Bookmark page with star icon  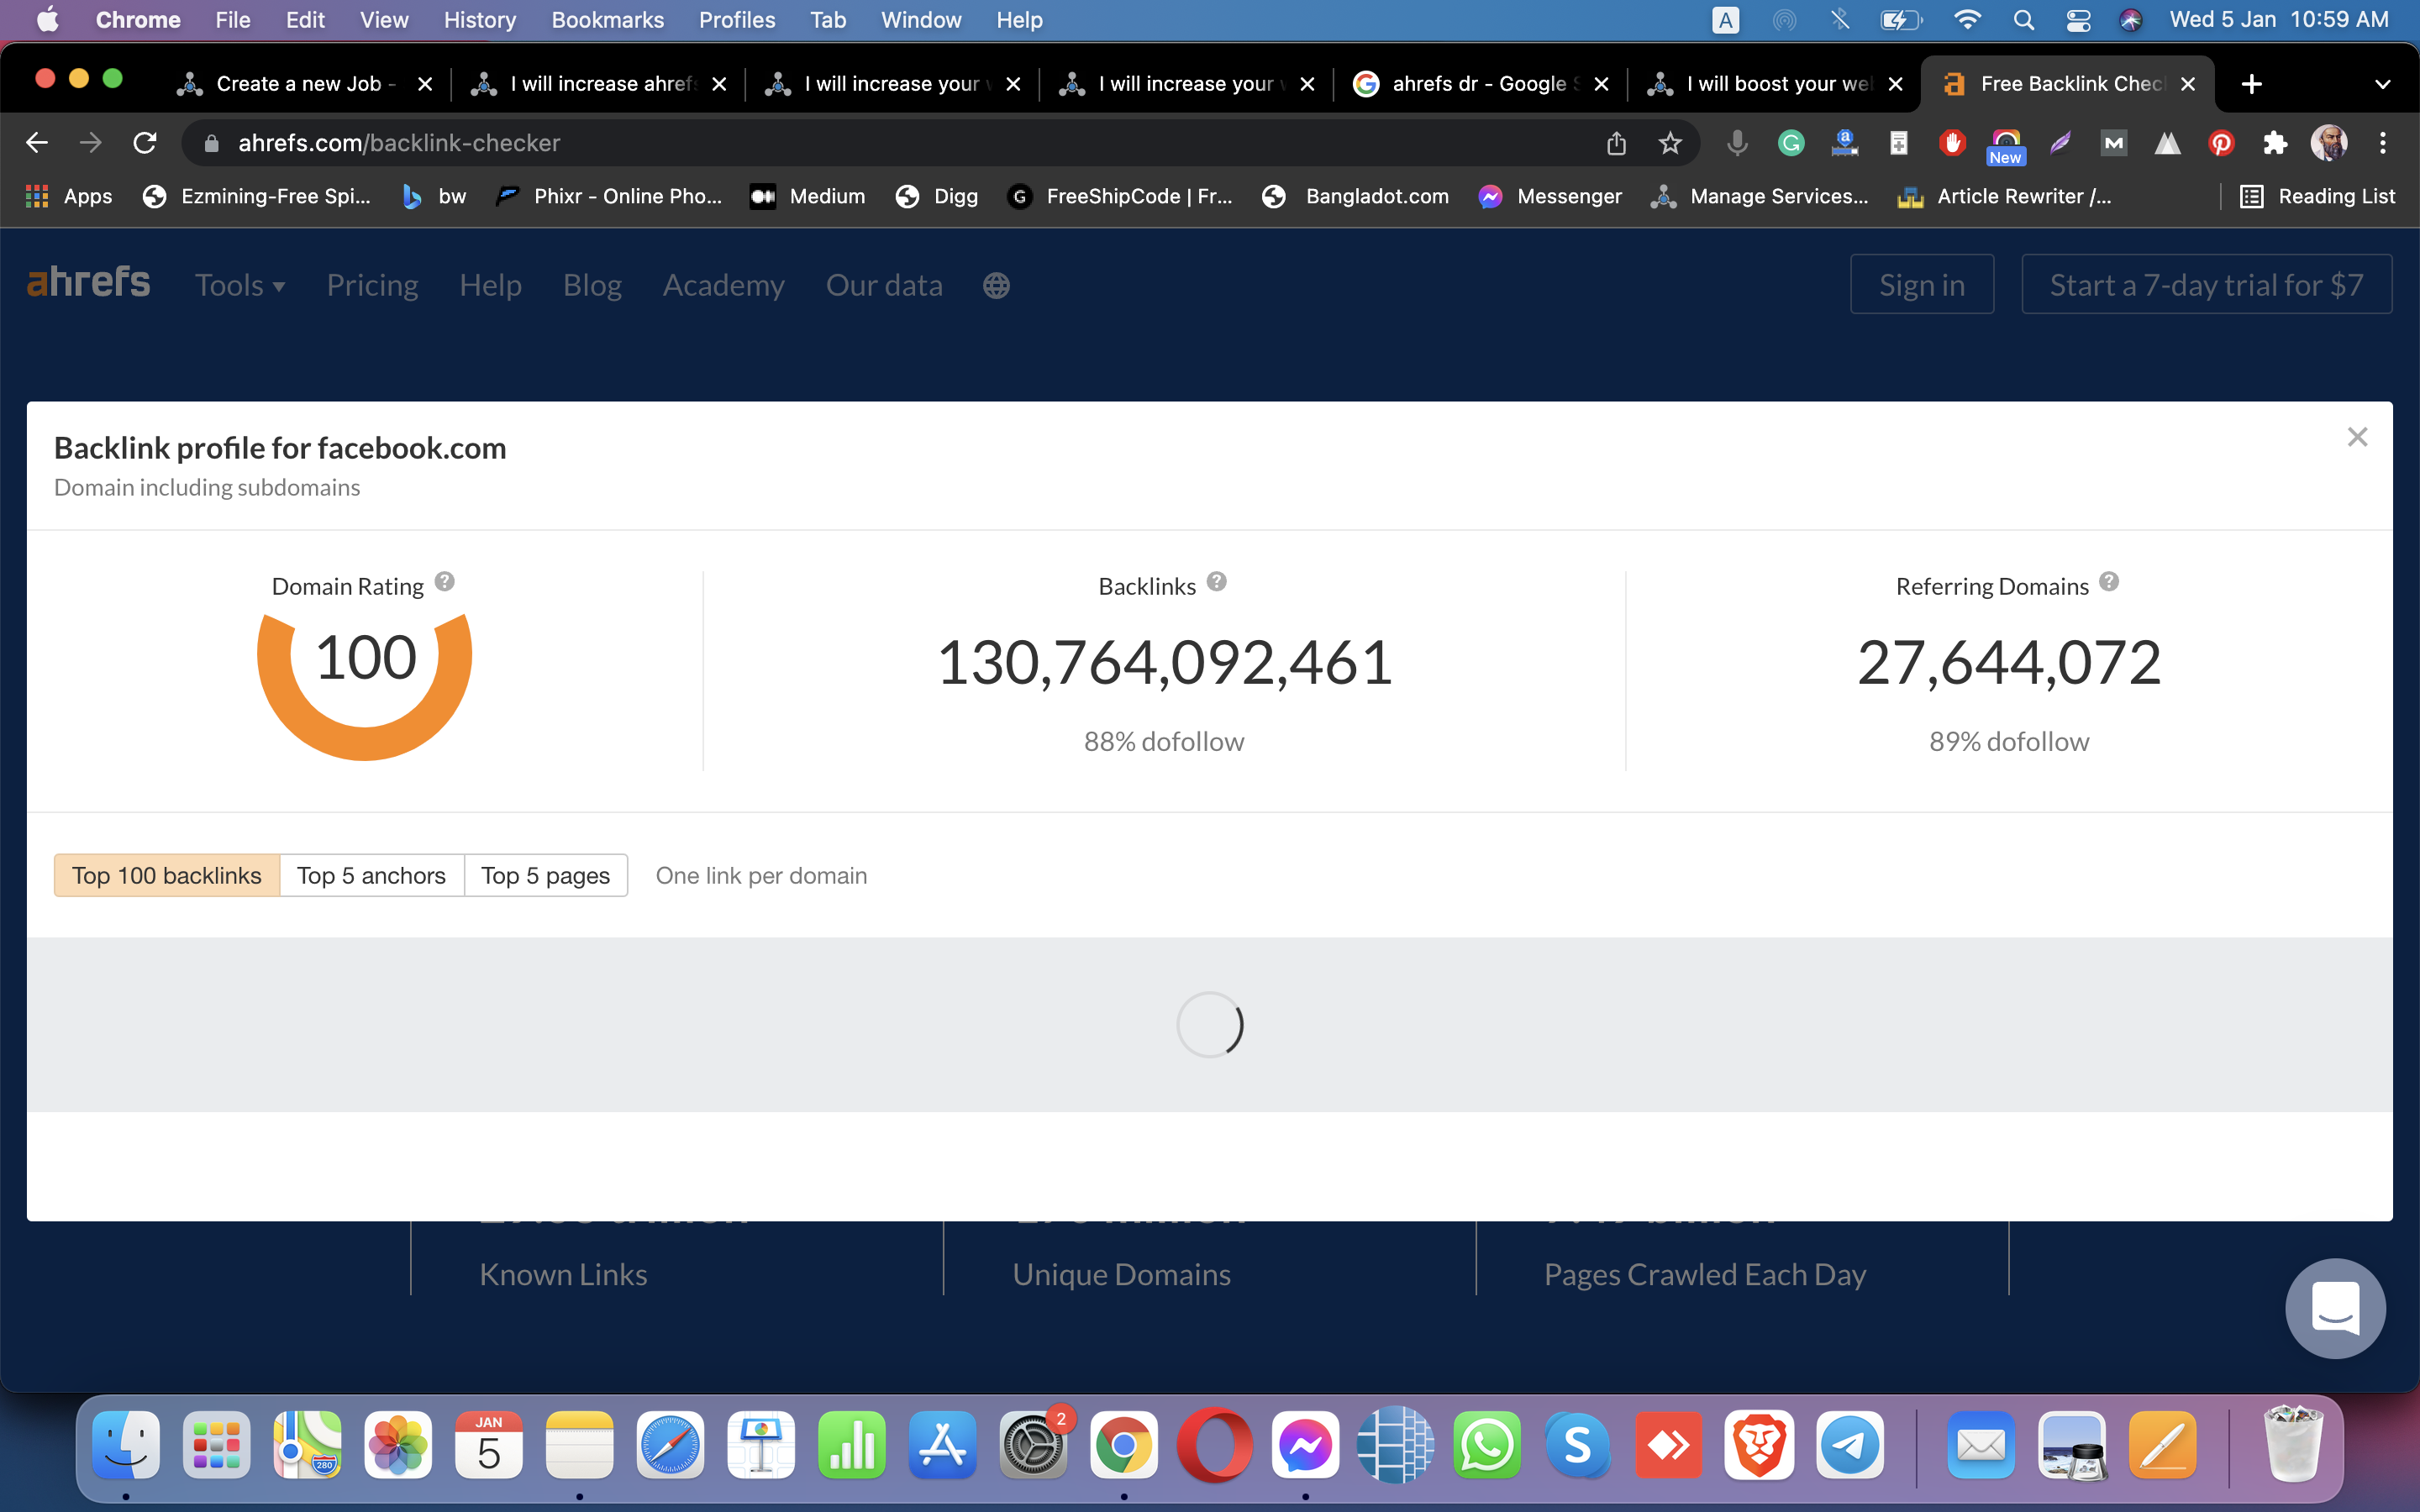1670,143
